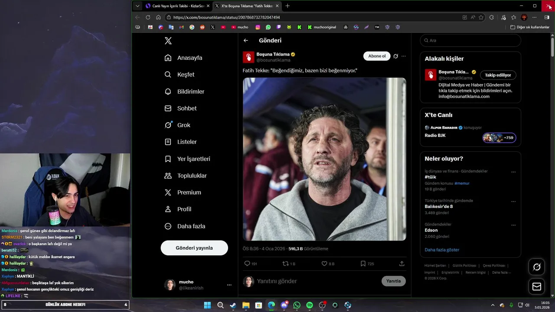Open Steam from taskbar
Viewport: 555px width, 312px height.
click(x=233, y=305)
